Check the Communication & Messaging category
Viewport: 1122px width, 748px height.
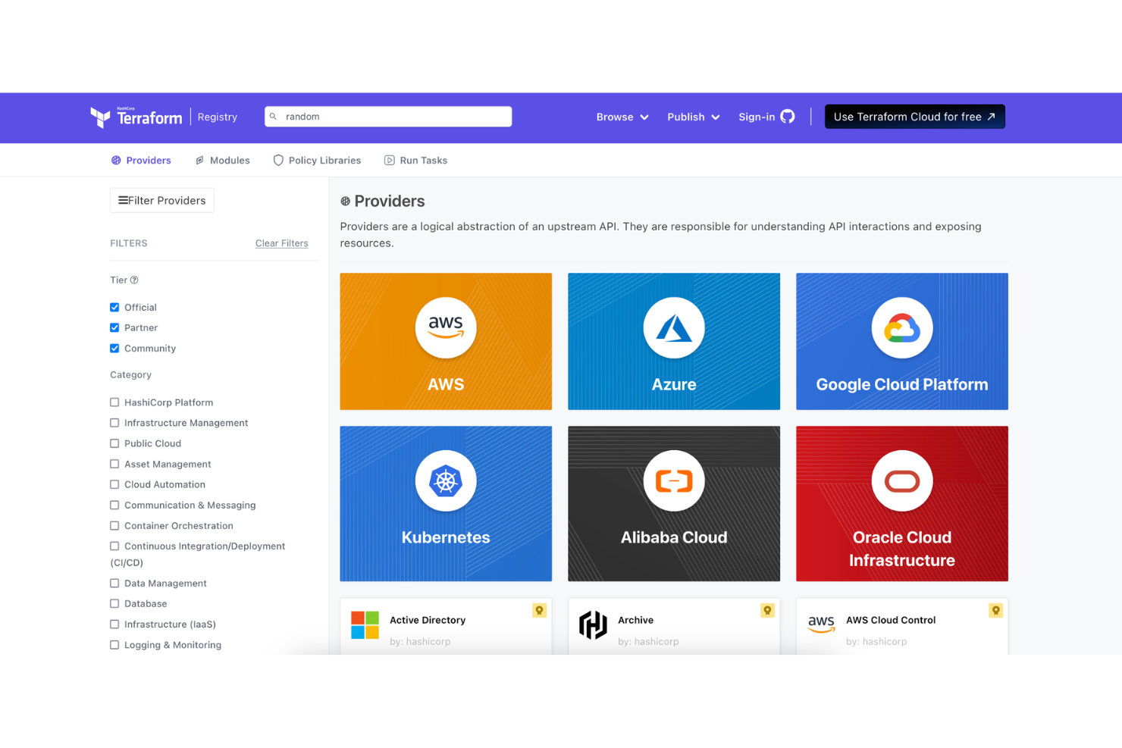(114, 505)
